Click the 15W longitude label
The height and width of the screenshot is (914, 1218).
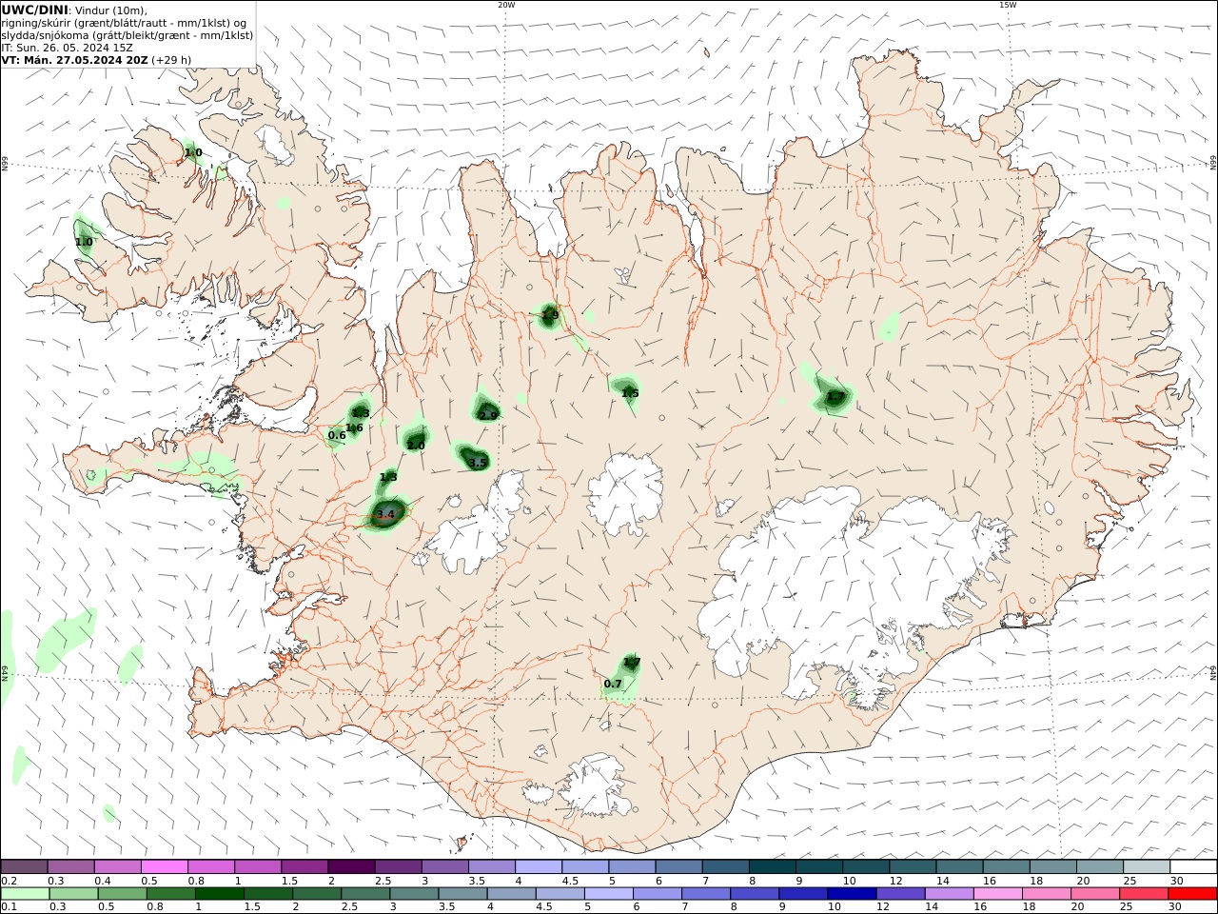[x=1008, y=5]
